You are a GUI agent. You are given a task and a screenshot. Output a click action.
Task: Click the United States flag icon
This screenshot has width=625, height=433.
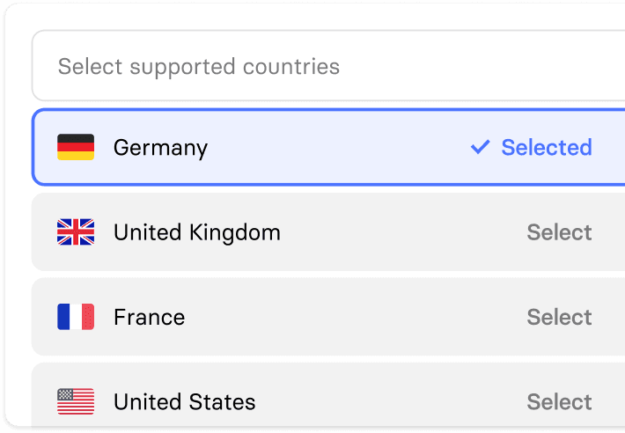76,401
